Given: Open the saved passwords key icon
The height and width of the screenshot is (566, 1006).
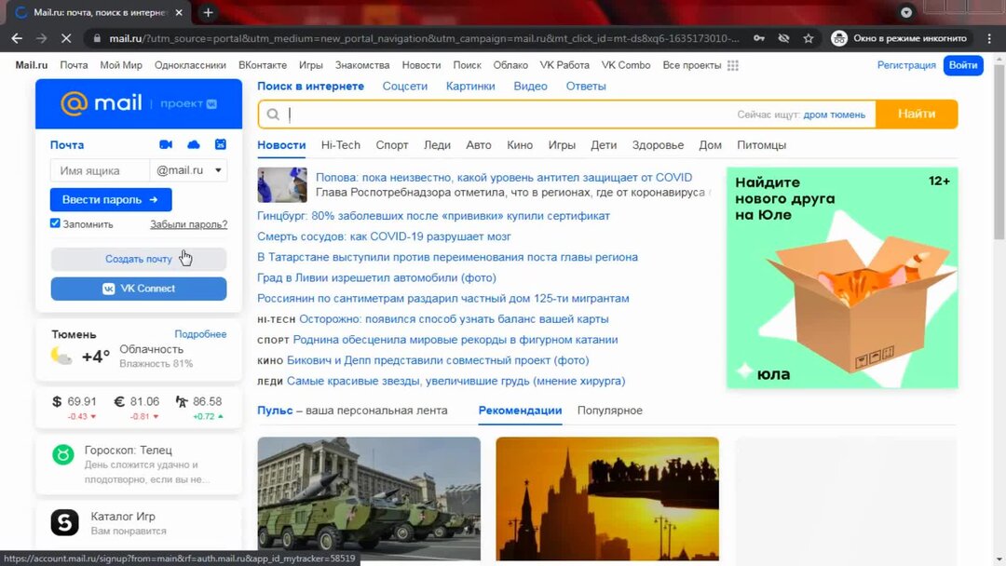Looking at the screenshot, I should [x=759, y=38].
